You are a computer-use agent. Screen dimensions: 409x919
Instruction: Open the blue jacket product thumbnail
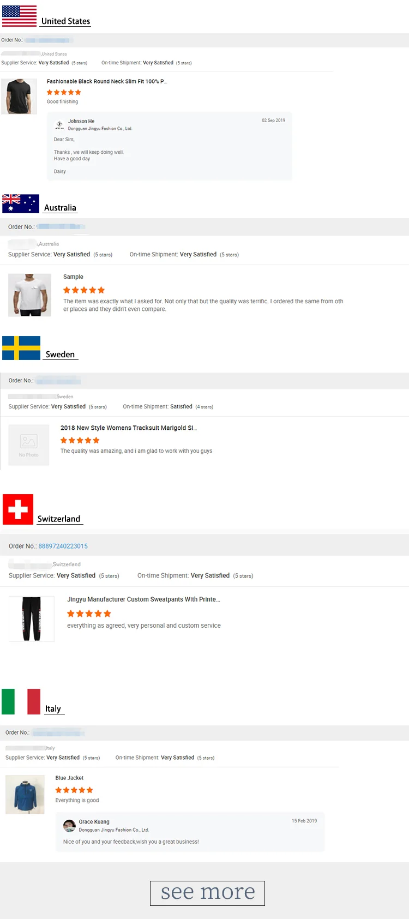pos(25,795)
